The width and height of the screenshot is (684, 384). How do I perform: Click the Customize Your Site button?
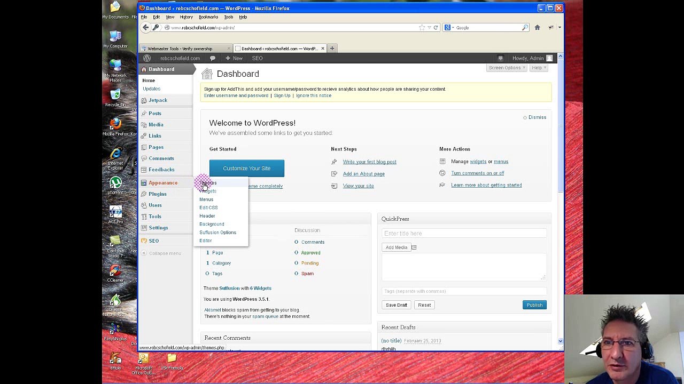click(247, 168)
